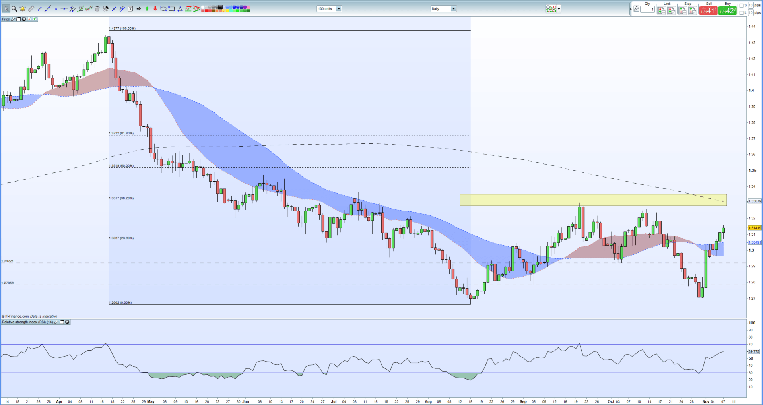
Task: Select the line segment drawing tool
Action: coord(39,9)
